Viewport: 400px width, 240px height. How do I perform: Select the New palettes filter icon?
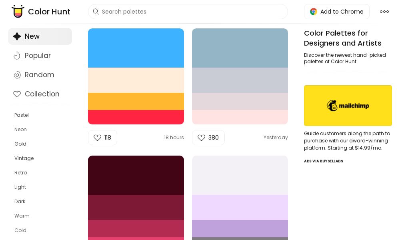pyautogui.click(x=17, y=36)
